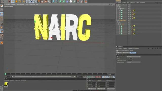Select the highlighted Model mode icon in left sidebar
The width and height of the screenshot is (162, 91).
(2, 14)
